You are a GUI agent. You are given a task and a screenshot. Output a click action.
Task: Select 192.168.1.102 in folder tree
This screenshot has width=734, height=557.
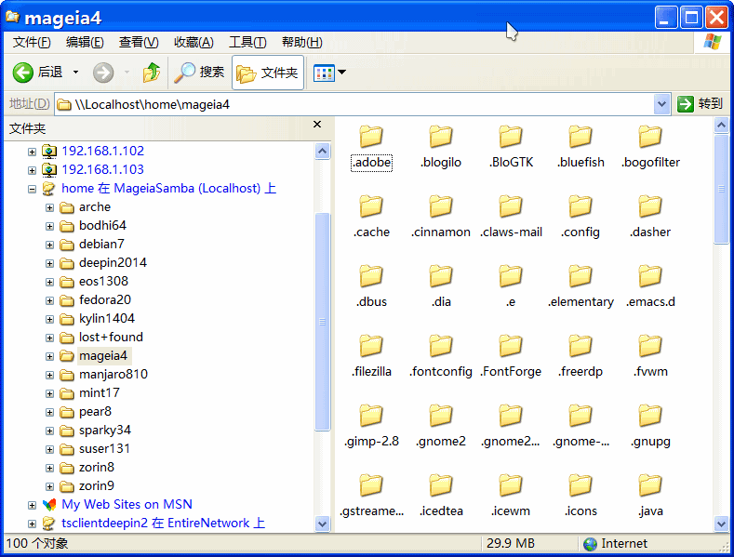[102, 151]
